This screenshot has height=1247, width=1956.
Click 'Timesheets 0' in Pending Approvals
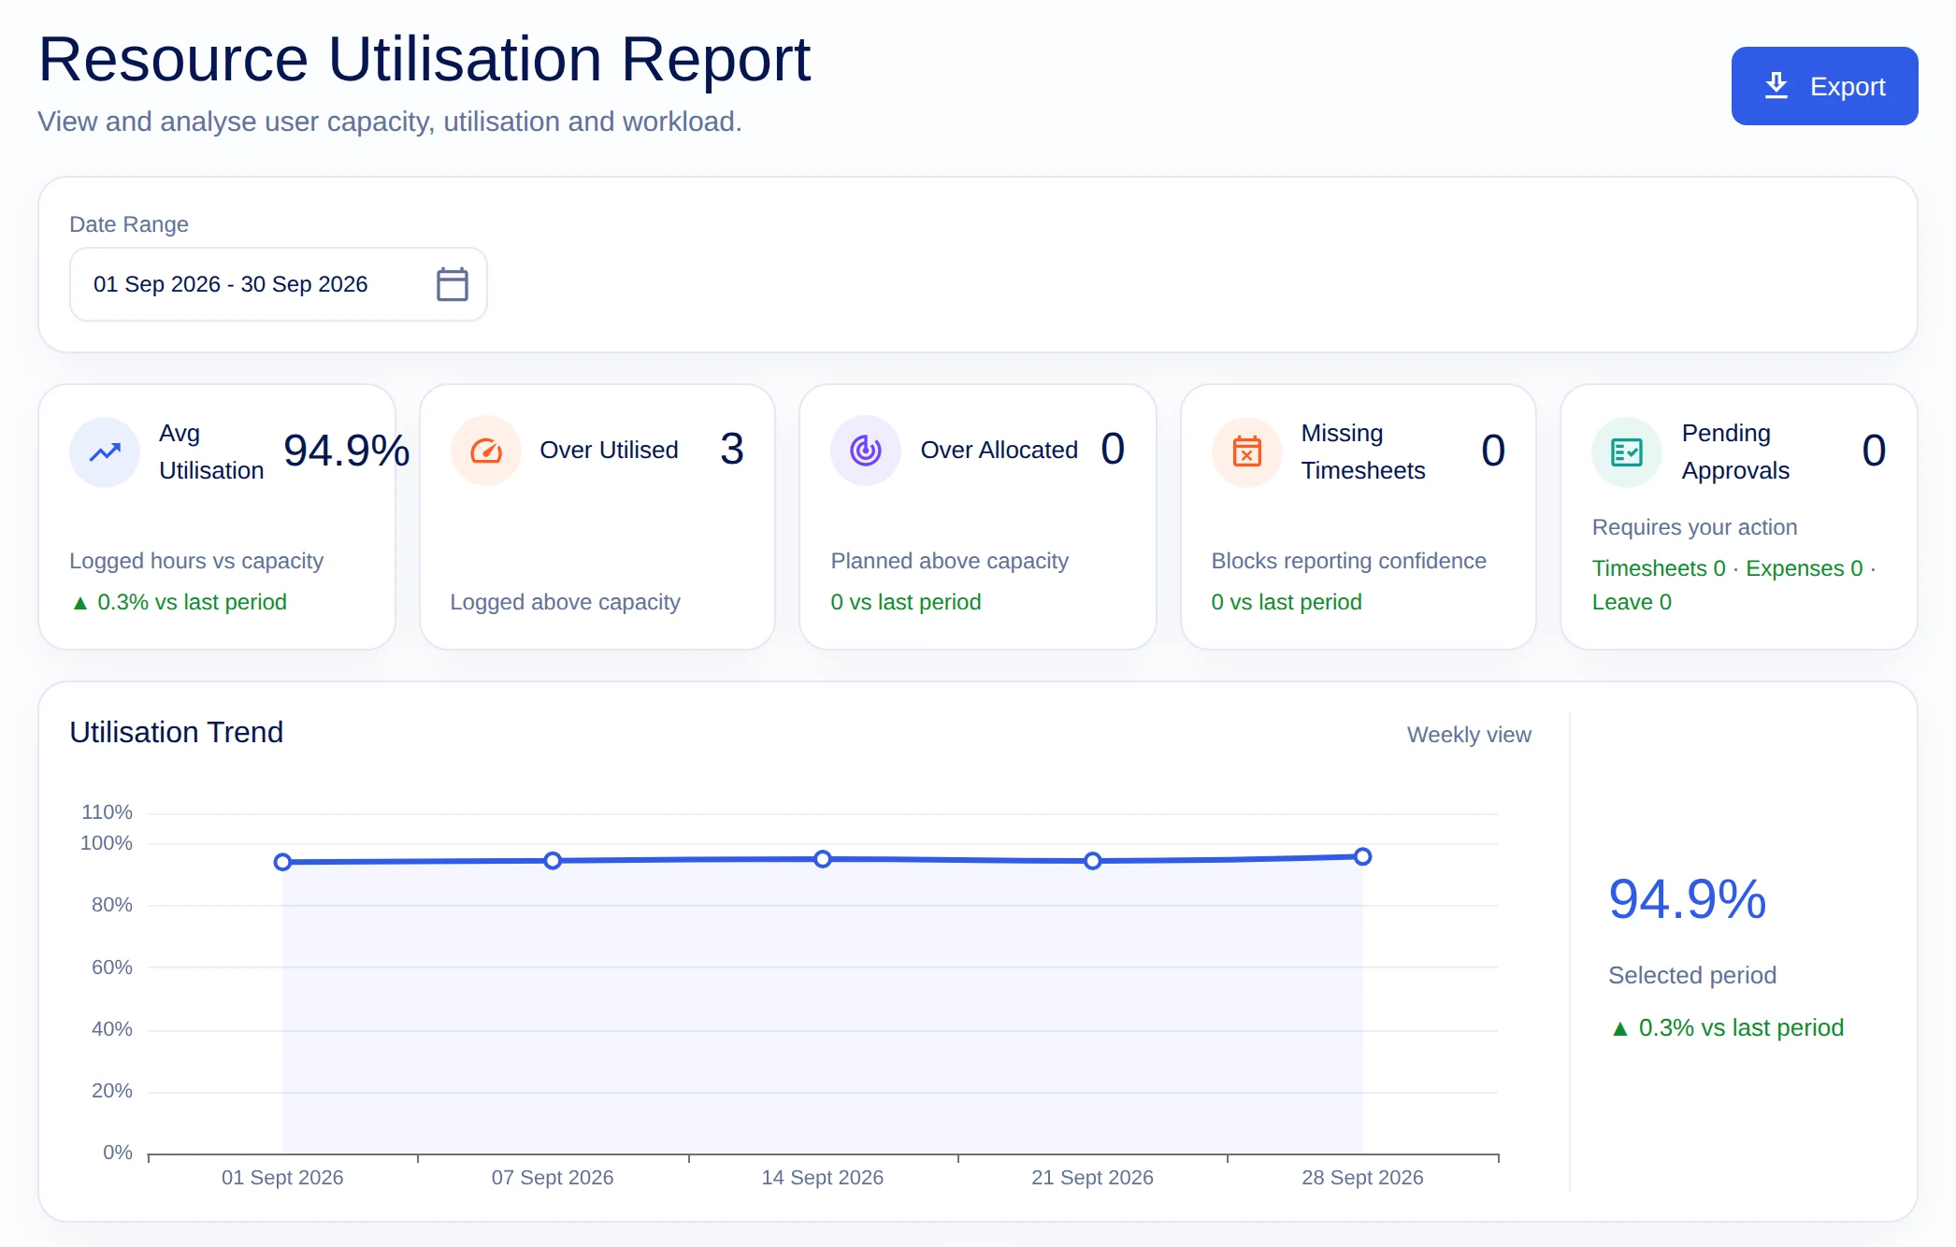coord(1659,568)
